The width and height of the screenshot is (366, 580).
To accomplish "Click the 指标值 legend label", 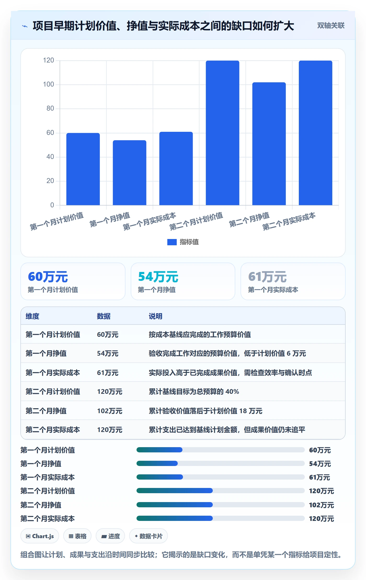I will click(189, 242).
